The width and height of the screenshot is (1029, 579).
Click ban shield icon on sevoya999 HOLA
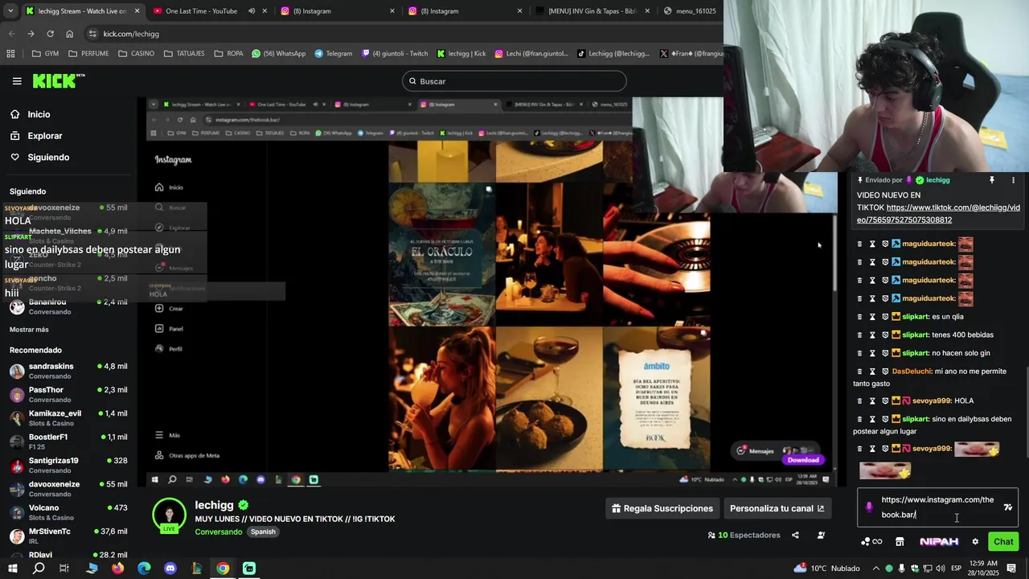click(885, 400)
